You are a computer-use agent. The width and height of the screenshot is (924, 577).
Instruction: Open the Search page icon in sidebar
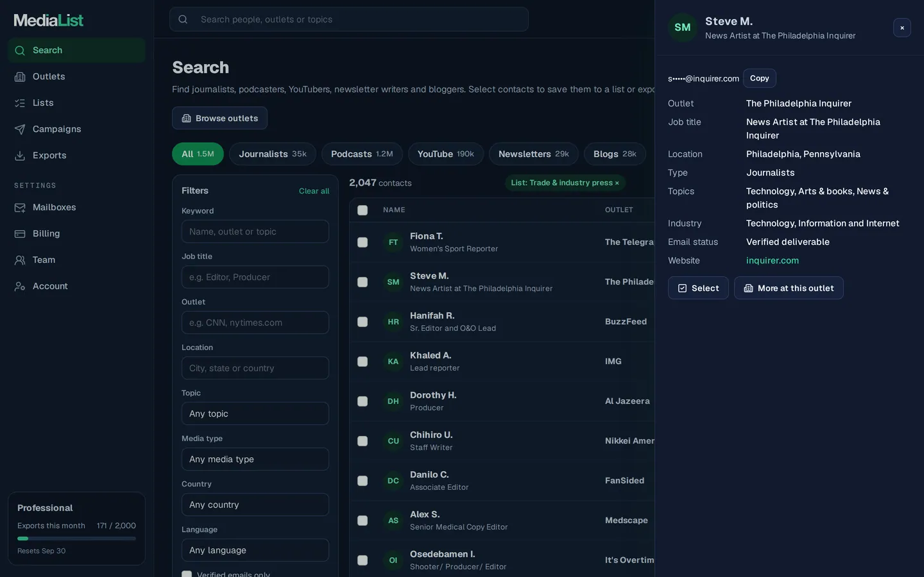click(x=20, y=51)
